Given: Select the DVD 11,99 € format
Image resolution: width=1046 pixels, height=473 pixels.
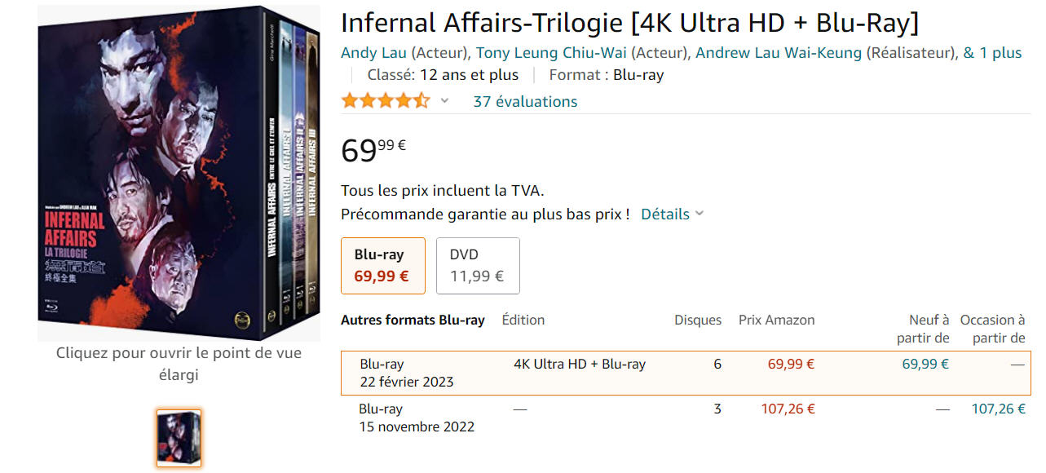Looking at the screenshot, I should (x=478, y=266).
